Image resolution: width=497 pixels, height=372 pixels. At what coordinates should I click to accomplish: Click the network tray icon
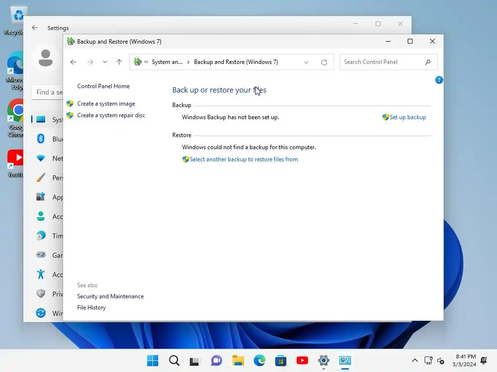pos(428,360)
